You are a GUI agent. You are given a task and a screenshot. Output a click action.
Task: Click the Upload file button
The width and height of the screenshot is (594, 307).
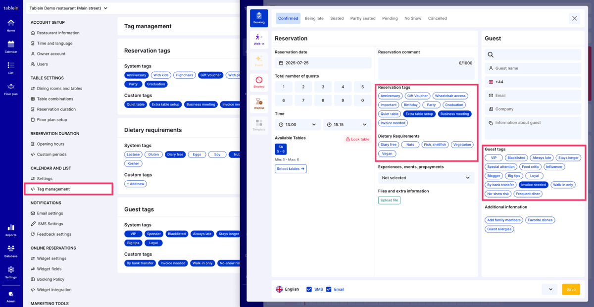pos(389,200)
